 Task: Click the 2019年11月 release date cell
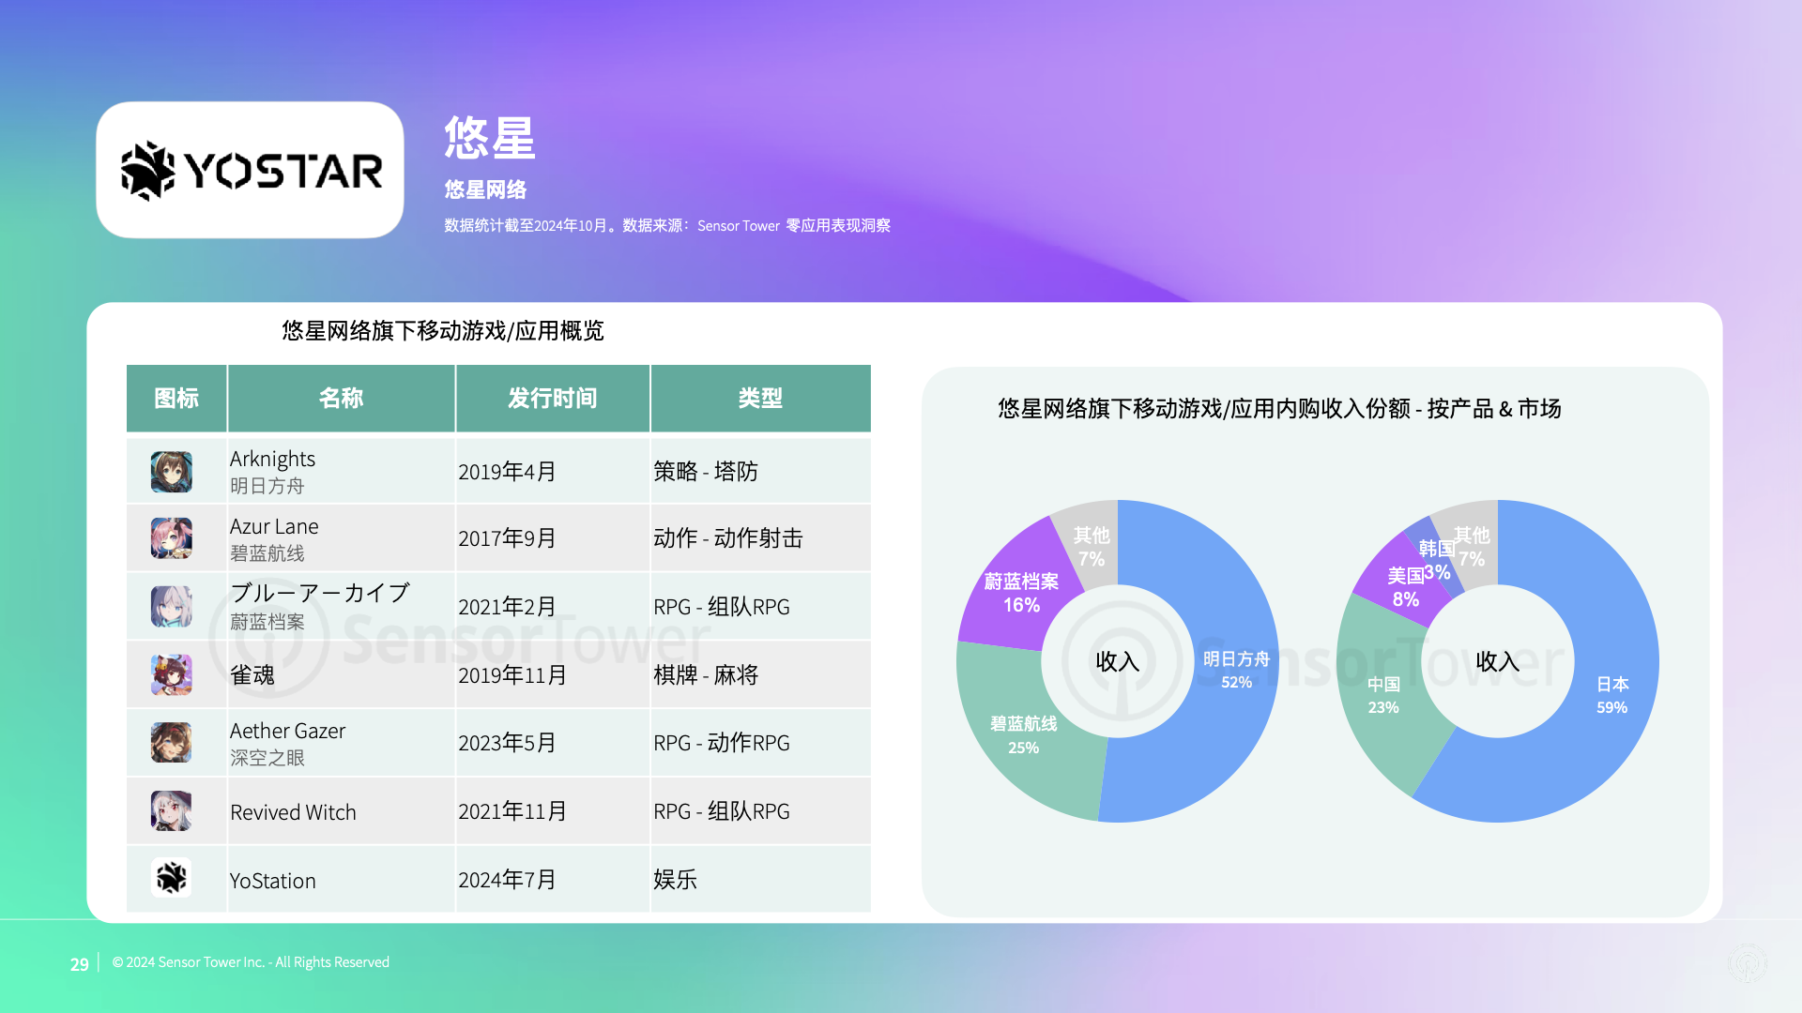[x=553, y=675]
